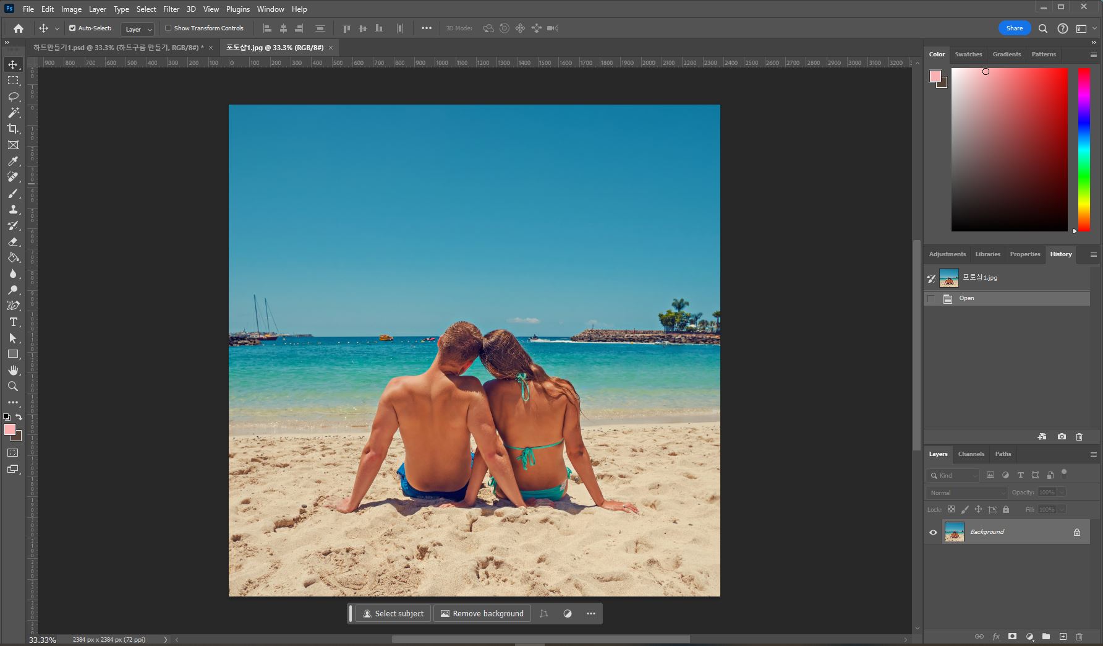Image resolution: width=1103 pixels, height=646 pixels.
Task: Click the hue slider strip in Color panel
Action: tap(1084, 150)
